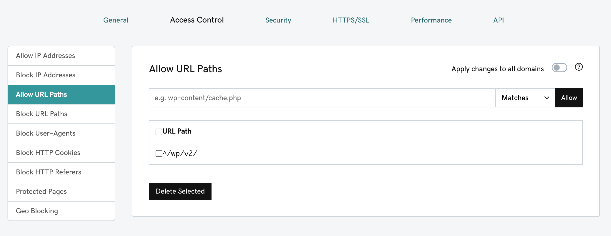611x236 pixels.
Task: Open the Performance tab
Action: 431,20
